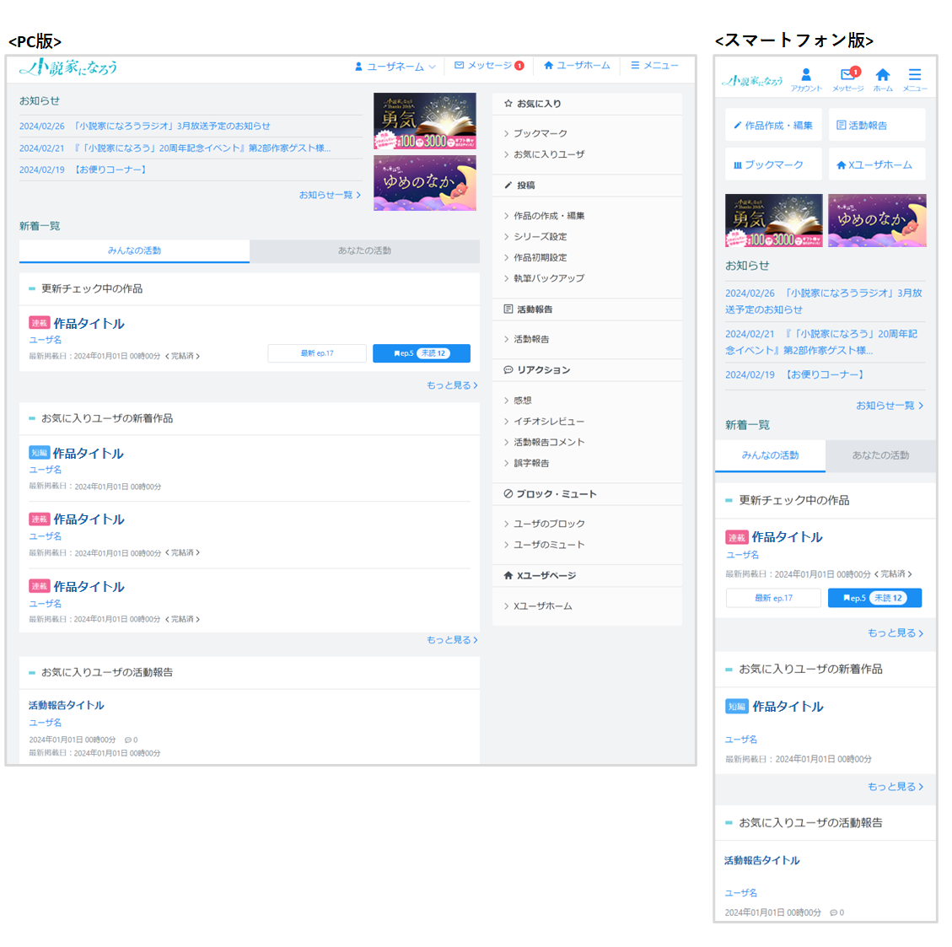Viewport: 952px width, 947px height.
Task: Click bookmark ep.5 未読12 button on PC
Action: tap(422, 353)
